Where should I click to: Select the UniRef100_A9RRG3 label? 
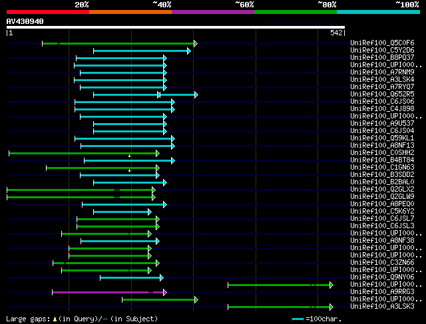point(382,292)
